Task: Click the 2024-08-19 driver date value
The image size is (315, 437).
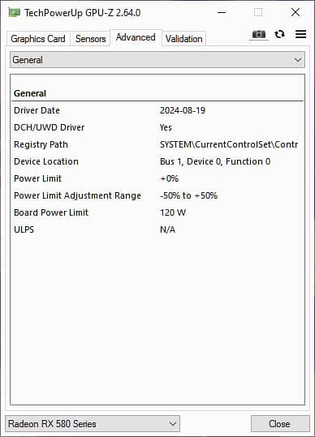Action: (183, 110)
